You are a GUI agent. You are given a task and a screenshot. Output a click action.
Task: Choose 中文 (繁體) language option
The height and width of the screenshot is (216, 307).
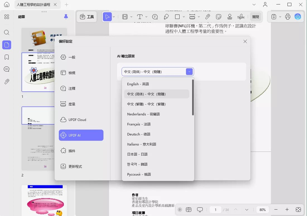point(157,104)
